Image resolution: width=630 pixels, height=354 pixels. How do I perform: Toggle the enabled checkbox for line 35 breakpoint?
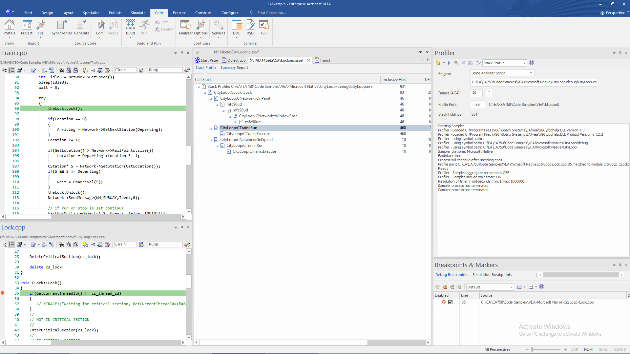click(451, 302)
